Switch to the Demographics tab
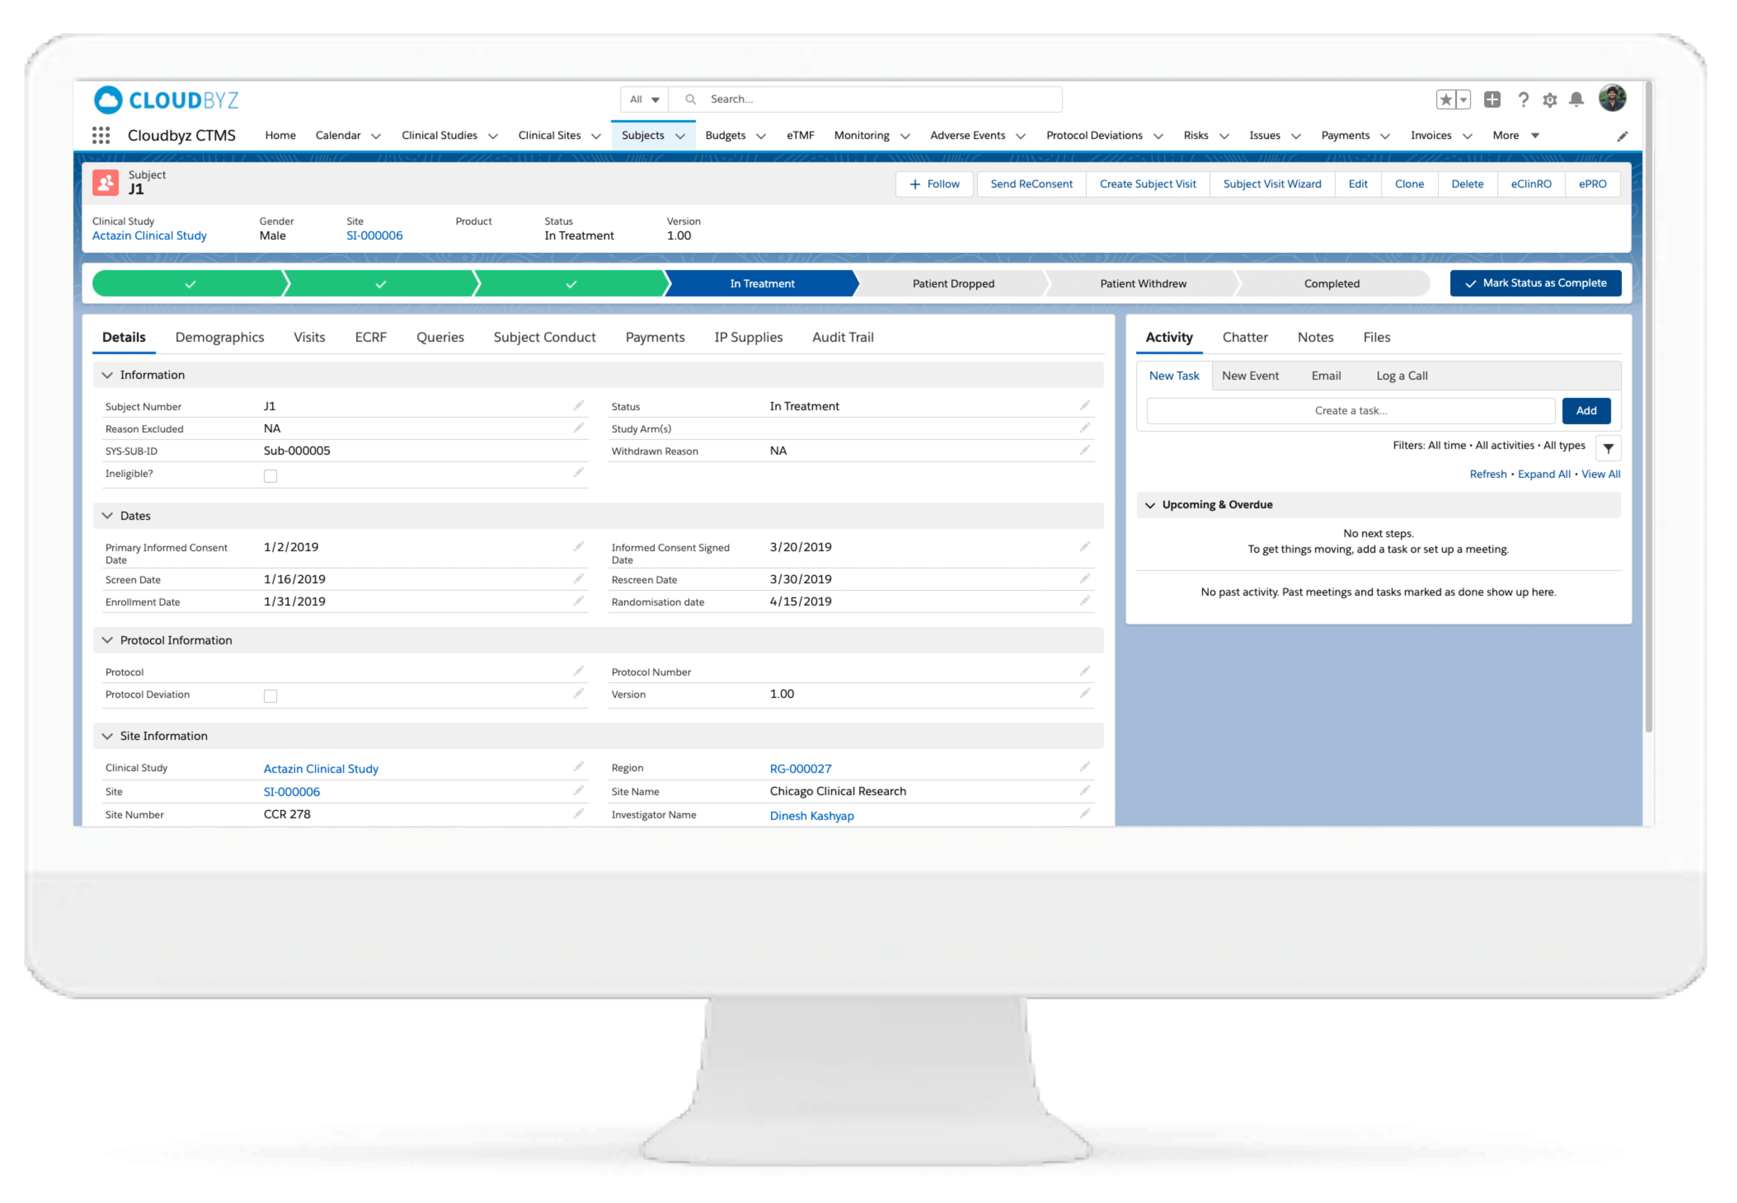 coord(219,338)
